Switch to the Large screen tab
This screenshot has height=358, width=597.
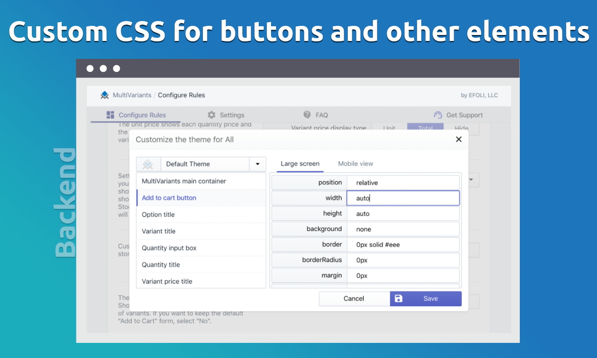[300, 163]
